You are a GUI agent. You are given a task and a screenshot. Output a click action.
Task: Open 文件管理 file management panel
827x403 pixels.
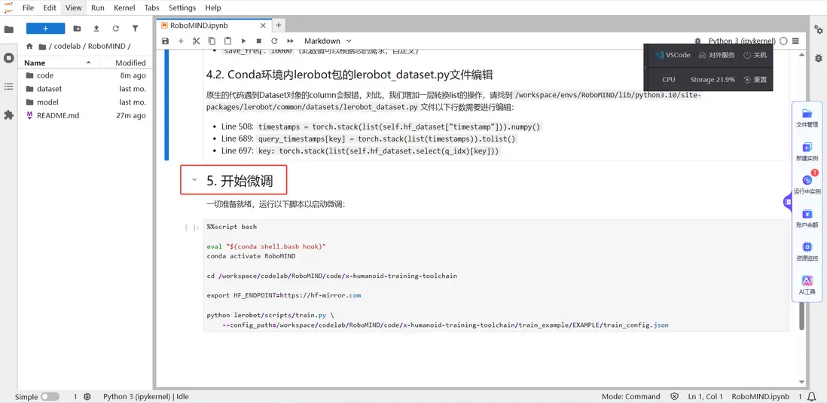pos(807,118)
